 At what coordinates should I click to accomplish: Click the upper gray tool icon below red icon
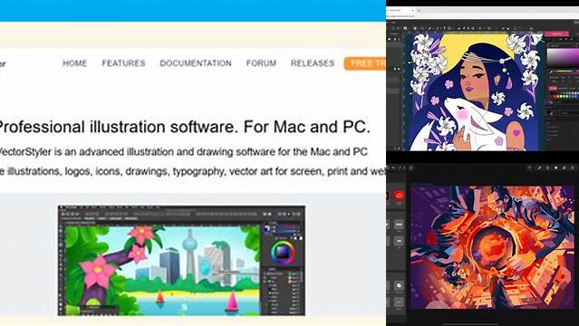399,224
